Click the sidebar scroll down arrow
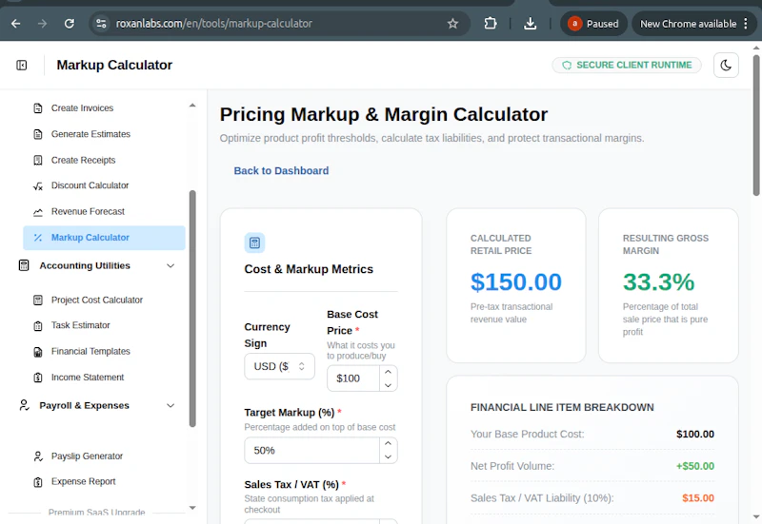The width and height of the screenshot is (762, 524). click(192, 508)
